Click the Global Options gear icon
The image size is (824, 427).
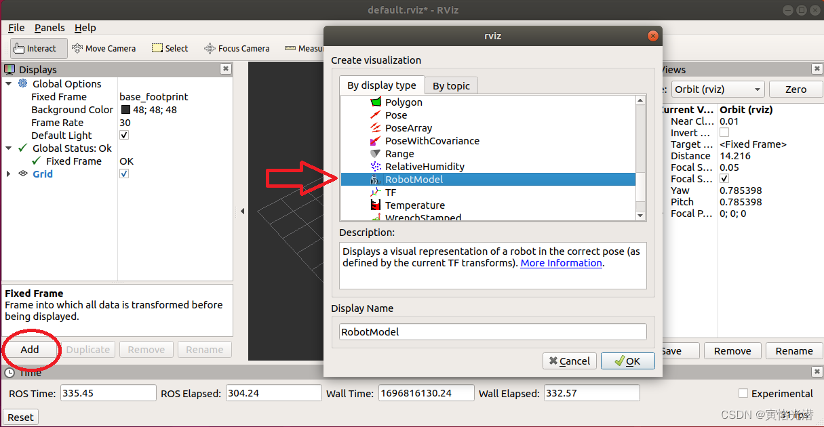tap(23, 83)
